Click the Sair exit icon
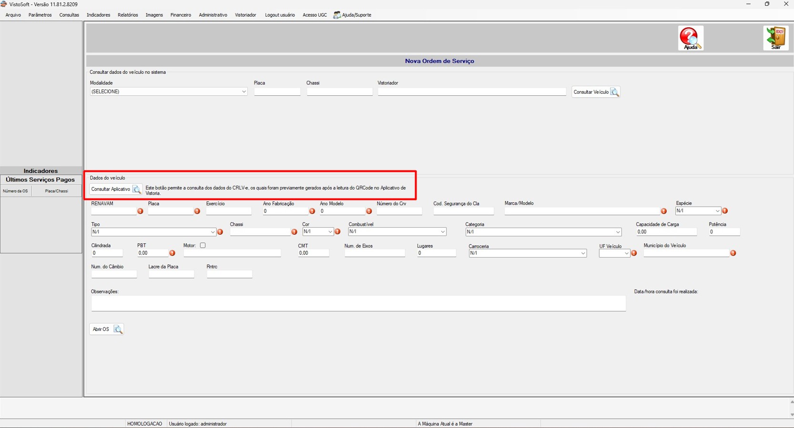The height and width of the screenshot is (428, 794). [775, 38]
